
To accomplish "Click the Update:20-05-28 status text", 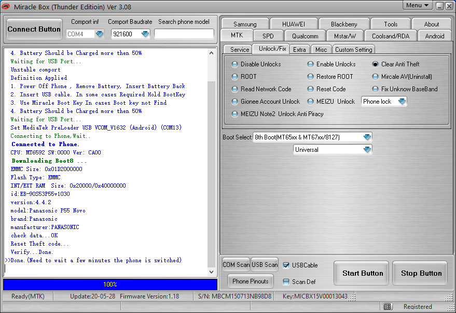I will [92, 296].
